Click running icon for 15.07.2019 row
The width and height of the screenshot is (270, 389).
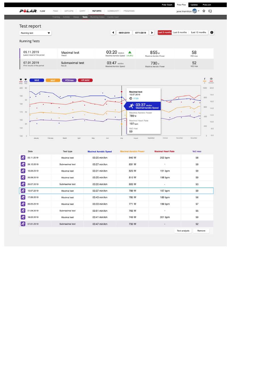point(23,191)
